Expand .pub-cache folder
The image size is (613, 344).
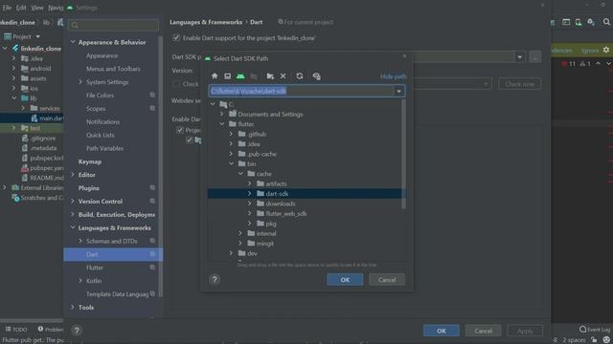pyautogui.click(x=232, y=154)
